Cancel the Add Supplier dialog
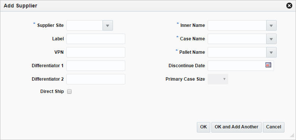Image resolution: width=296 pixels, height=140 pixels. [x=274, y=127]
